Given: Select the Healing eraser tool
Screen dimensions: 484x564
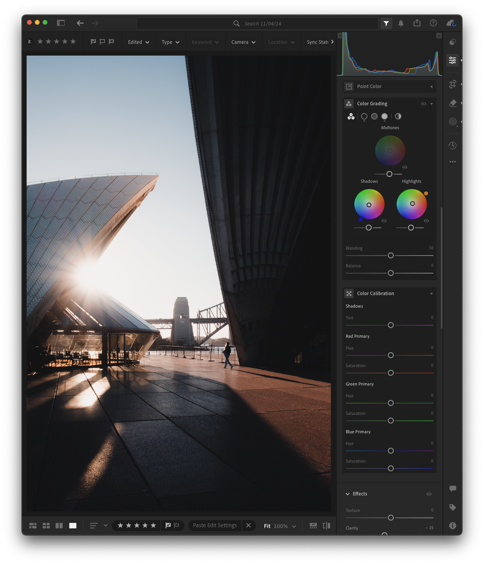Looking at the screenshot, I should (x=453, y=103).
